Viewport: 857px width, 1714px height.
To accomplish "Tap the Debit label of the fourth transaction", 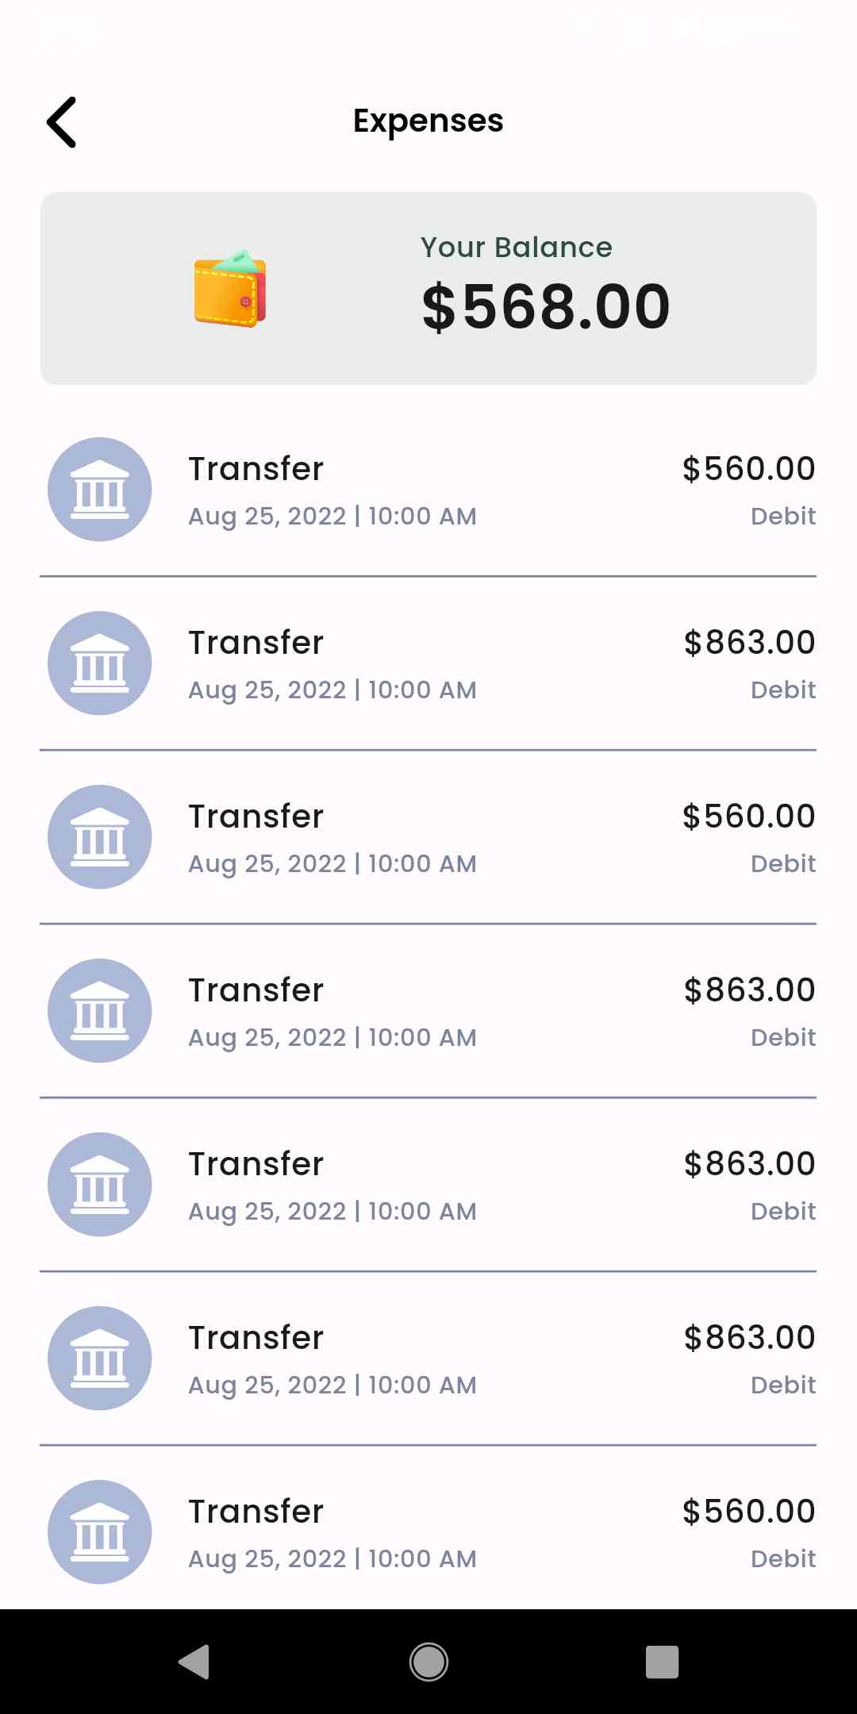I will coord(783,1037).
